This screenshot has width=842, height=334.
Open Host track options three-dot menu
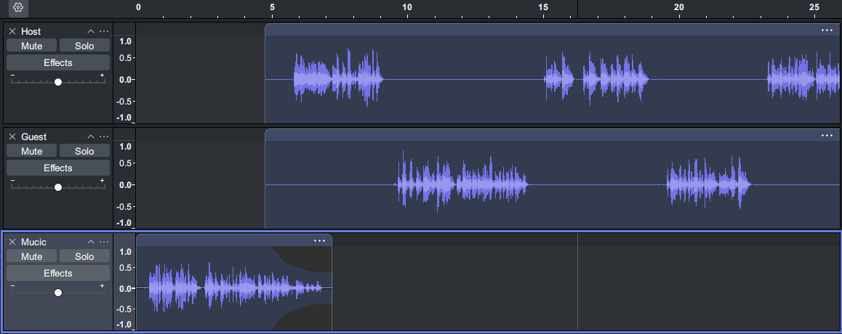point(104,31)
